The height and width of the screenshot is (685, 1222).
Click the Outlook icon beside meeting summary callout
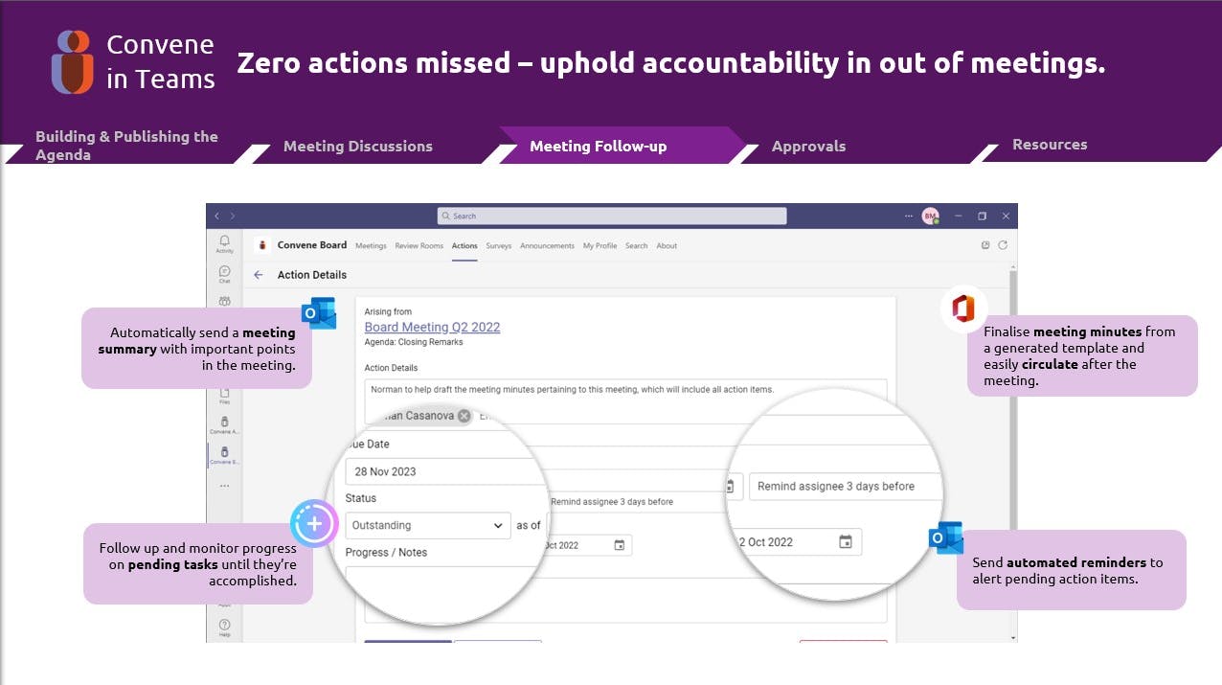pos(319,313)
